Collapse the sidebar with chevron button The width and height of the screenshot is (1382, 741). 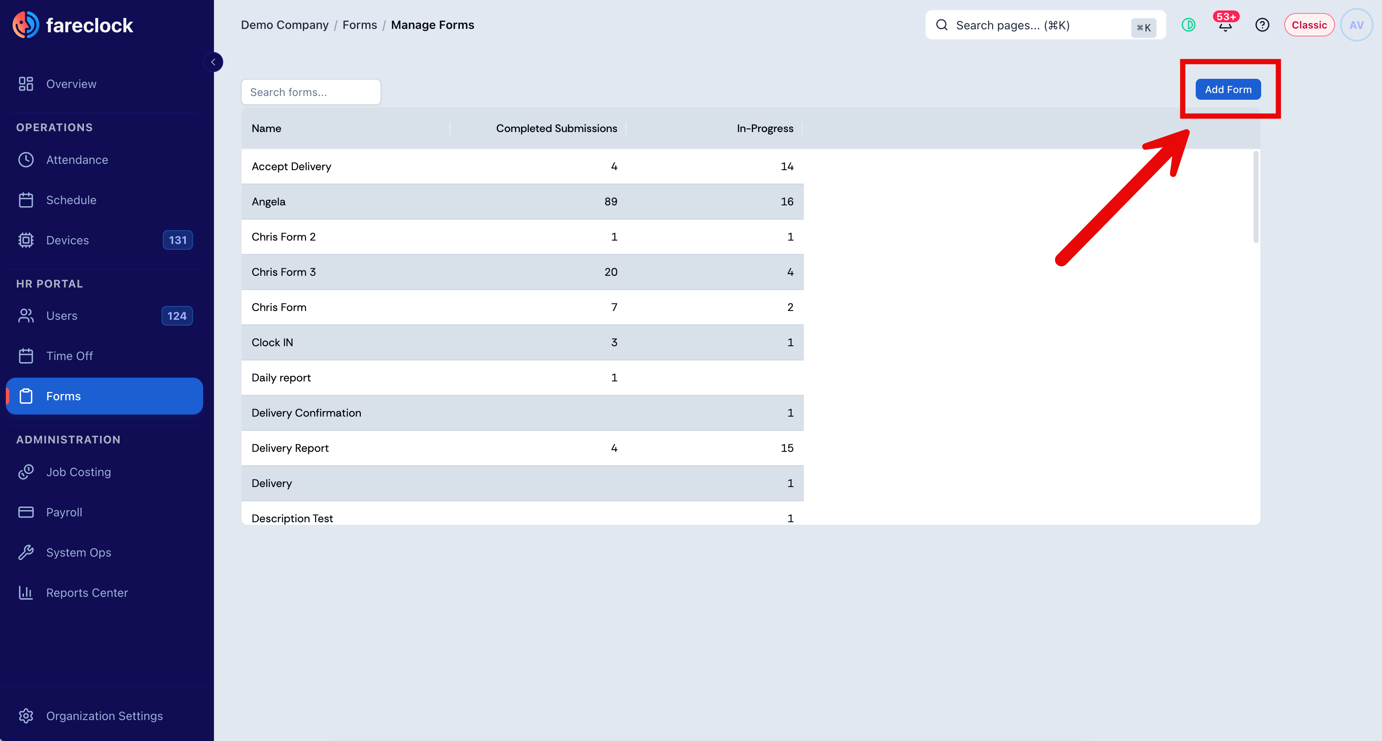213,62
